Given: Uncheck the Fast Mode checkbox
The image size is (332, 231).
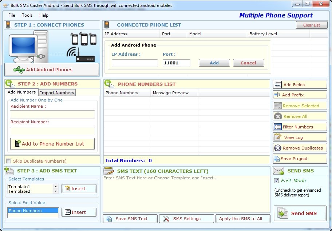Looking at the screenshot, I should click(x=276, y=180).
